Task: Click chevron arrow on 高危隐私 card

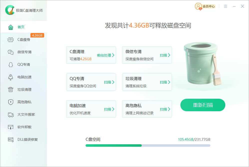Action: [x=169, y=109]
